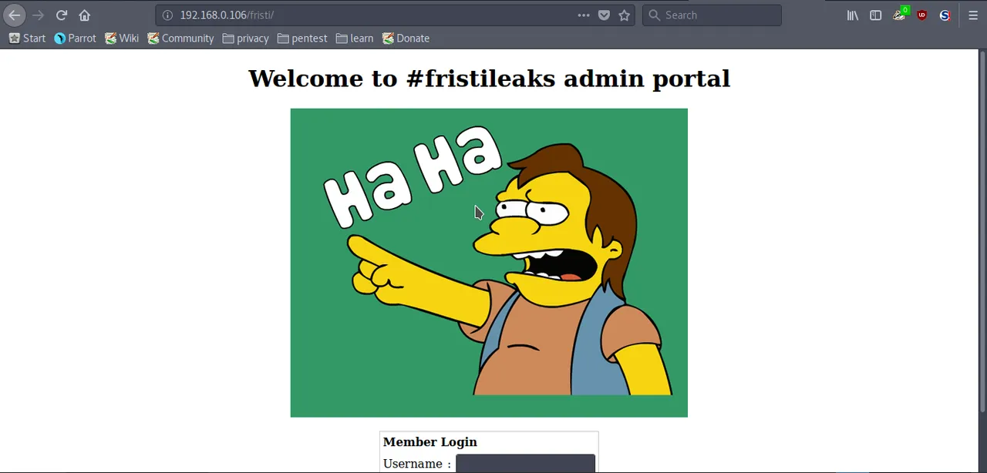Viewport: 987px width, 473px height.
Task: Expand the privacy bookmarks folder
Action: [245, 38]
